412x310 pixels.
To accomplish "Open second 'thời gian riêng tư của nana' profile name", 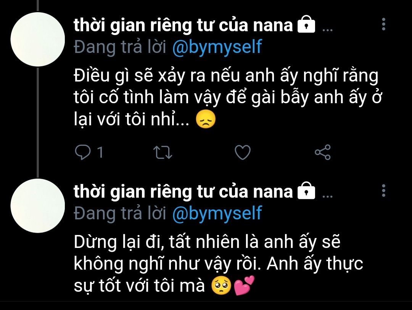I will coord(183,192).
